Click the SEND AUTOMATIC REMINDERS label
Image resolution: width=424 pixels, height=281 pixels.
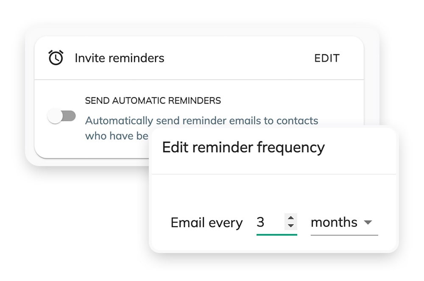click(153, 100)
